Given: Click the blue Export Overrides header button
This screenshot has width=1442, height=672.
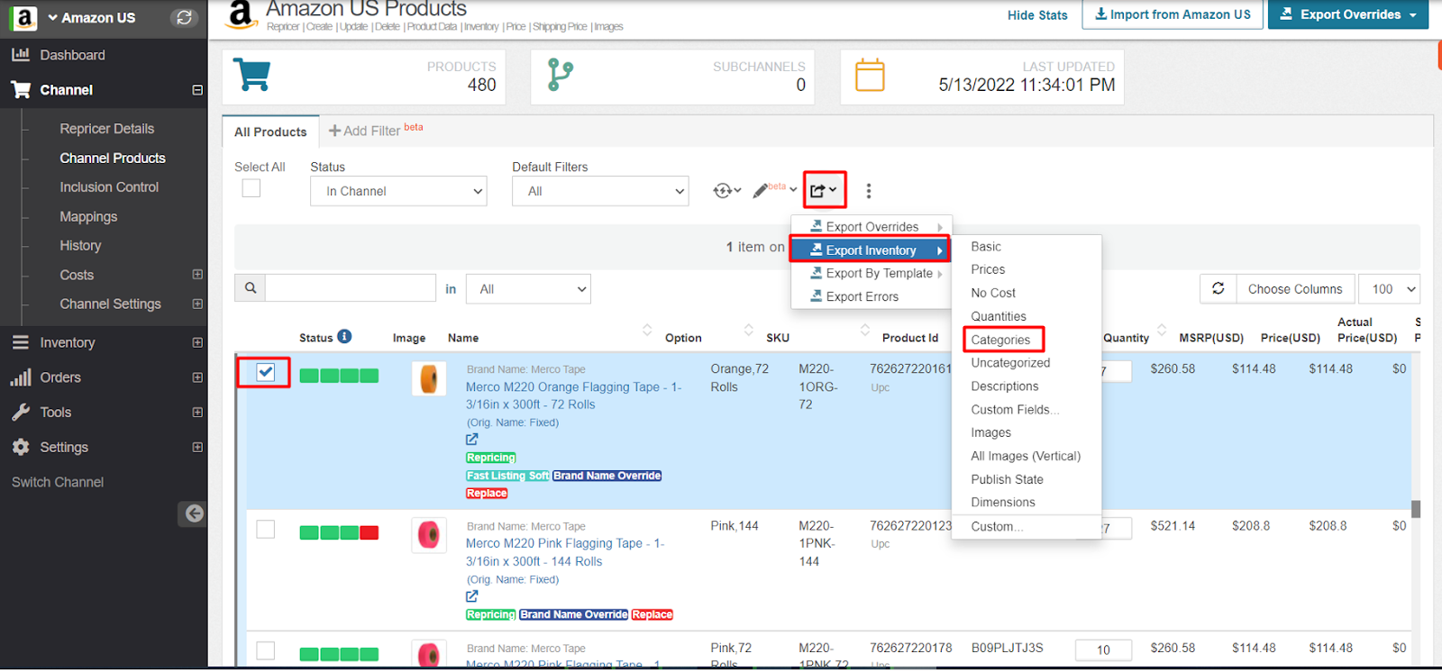Looking at the screenshot, I should [1347, 14].
